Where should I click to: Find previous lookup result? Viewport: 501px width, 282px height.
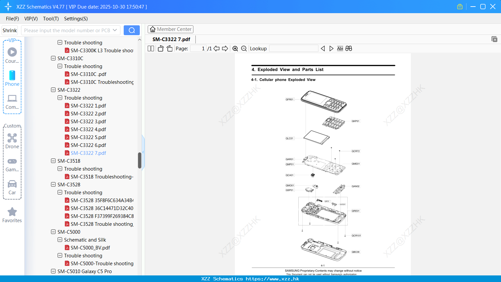point(323,48)
